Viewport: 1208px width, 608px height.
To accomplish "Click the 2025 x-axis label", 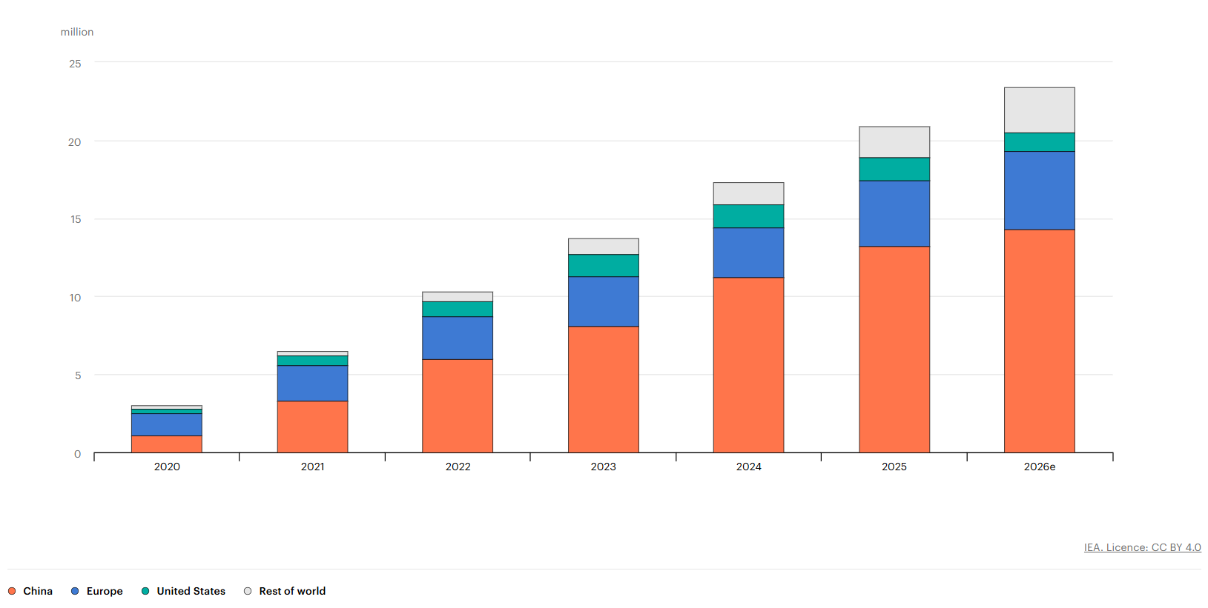I will (x=894, y=467).
